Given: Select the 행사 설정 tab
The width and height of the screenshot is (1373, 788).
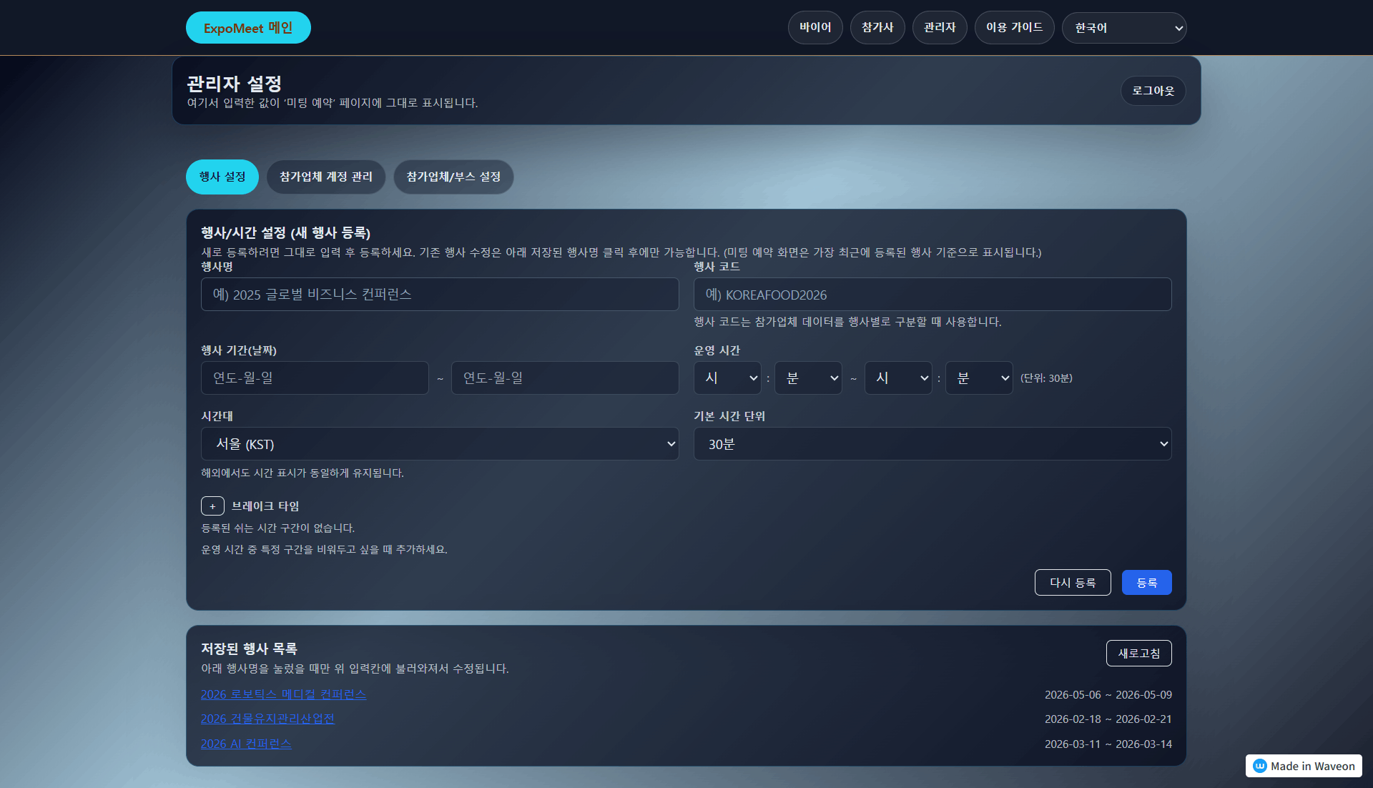Looking at the screenshot, I should pyautogui.click(x=222, y=177).
